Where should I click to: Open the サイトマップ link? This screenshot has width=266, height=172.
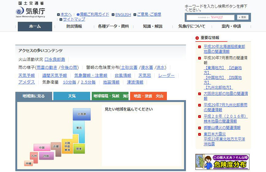pyautogui.click(x=74, y=19)
